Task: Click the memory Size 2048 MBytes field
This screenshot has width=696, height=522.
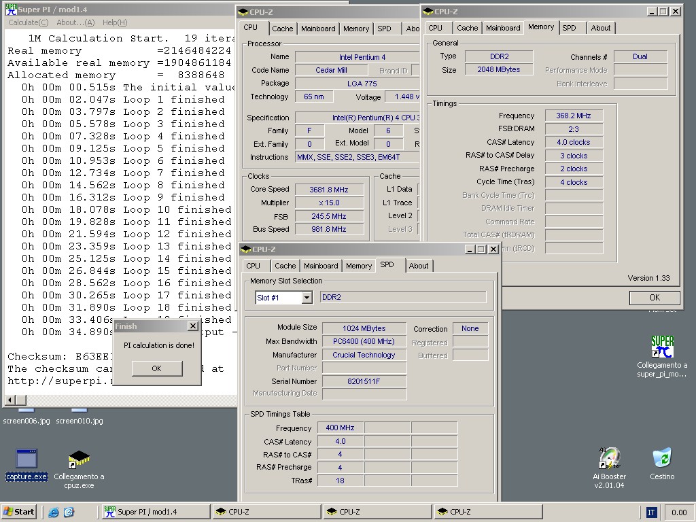Action: tap(499, 70)
